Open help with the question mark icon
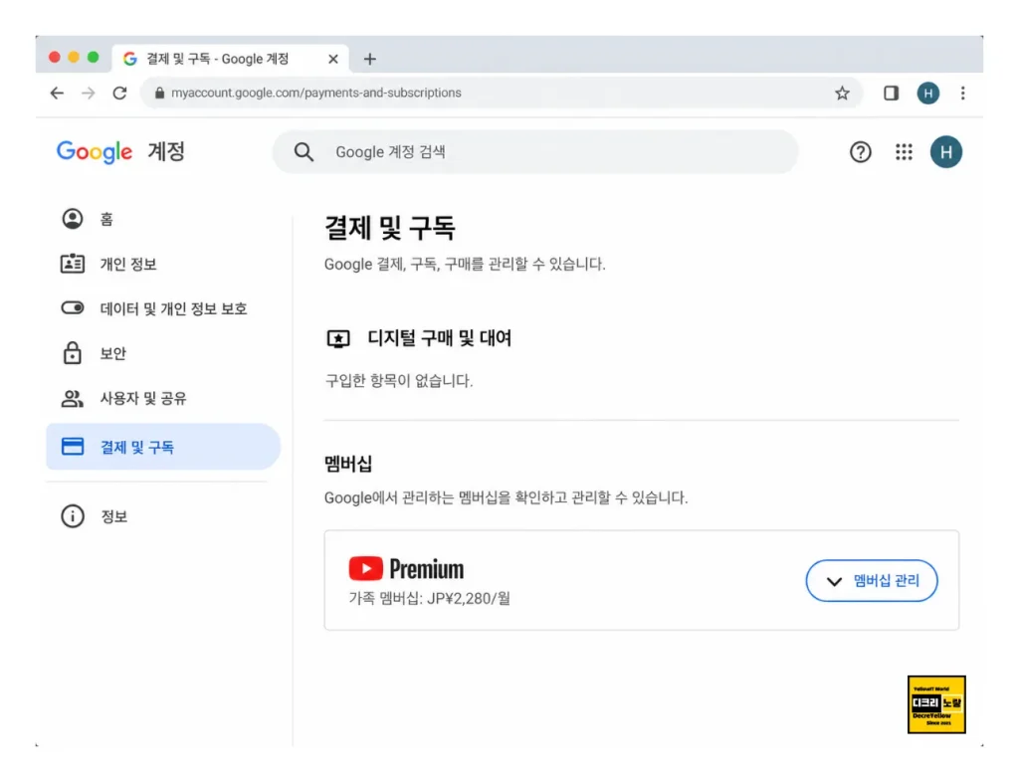 click(x=861, y=152)
